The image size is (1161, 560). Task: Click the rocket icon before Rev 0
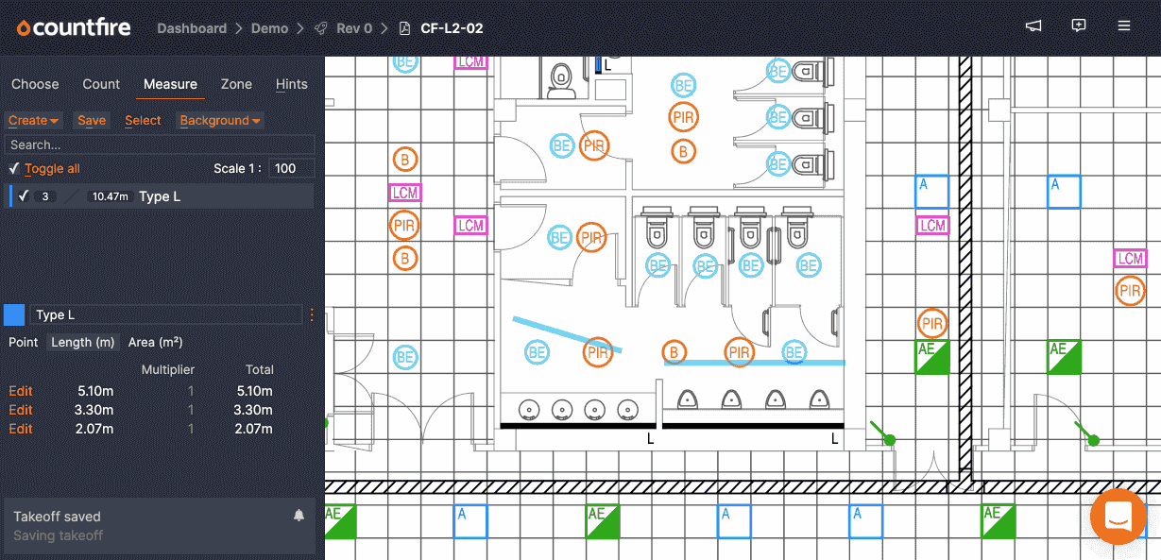tap(321, 28)
